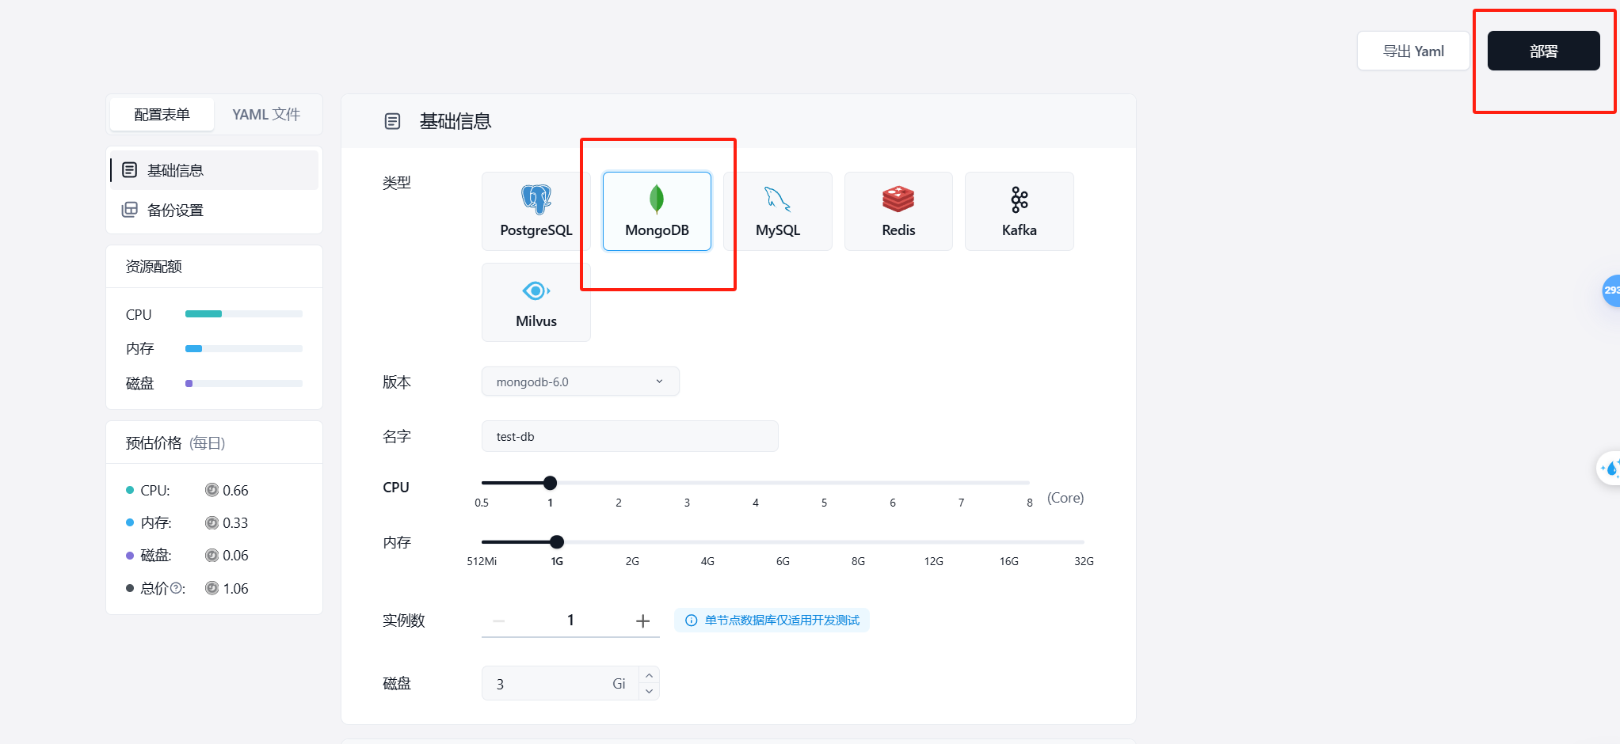Pick the Redis database card
The height and width of the screenshot is (744, 1620).
tap(898, 211)
